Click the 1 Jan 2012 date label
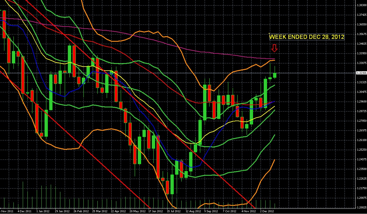367x214 pixels. pos(43,211)
